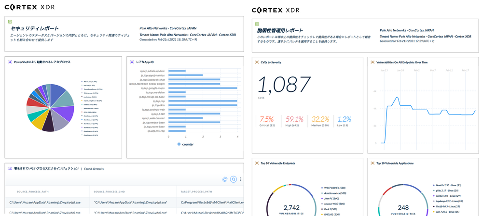Click the 32.2% Medium severity value
This screenshot has height=216, width=482.
coord(321,119)
